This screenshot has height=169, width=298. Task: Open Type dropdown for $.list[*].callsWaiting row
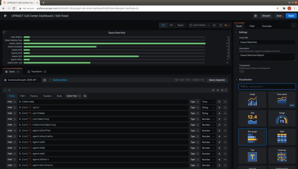[208, 119]
